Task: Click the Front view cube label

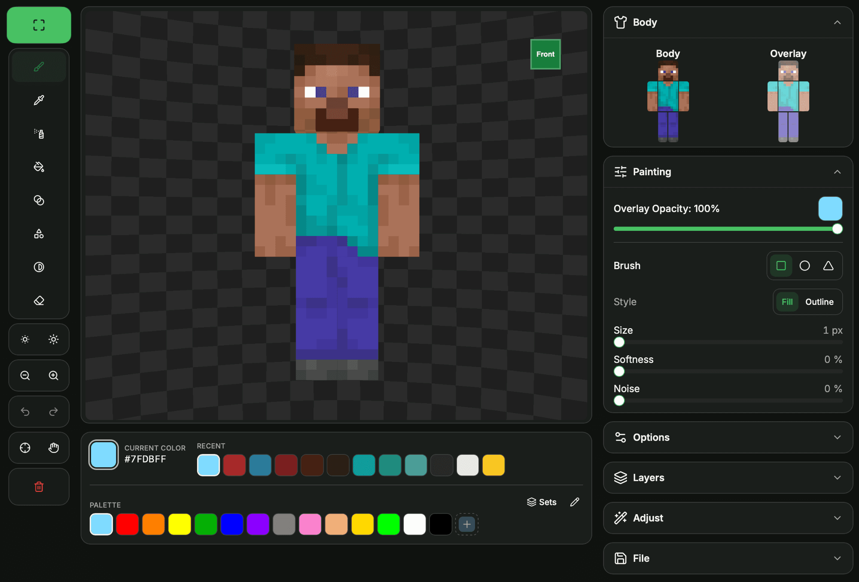Action: pyautogui.click(x=545, y=54)
